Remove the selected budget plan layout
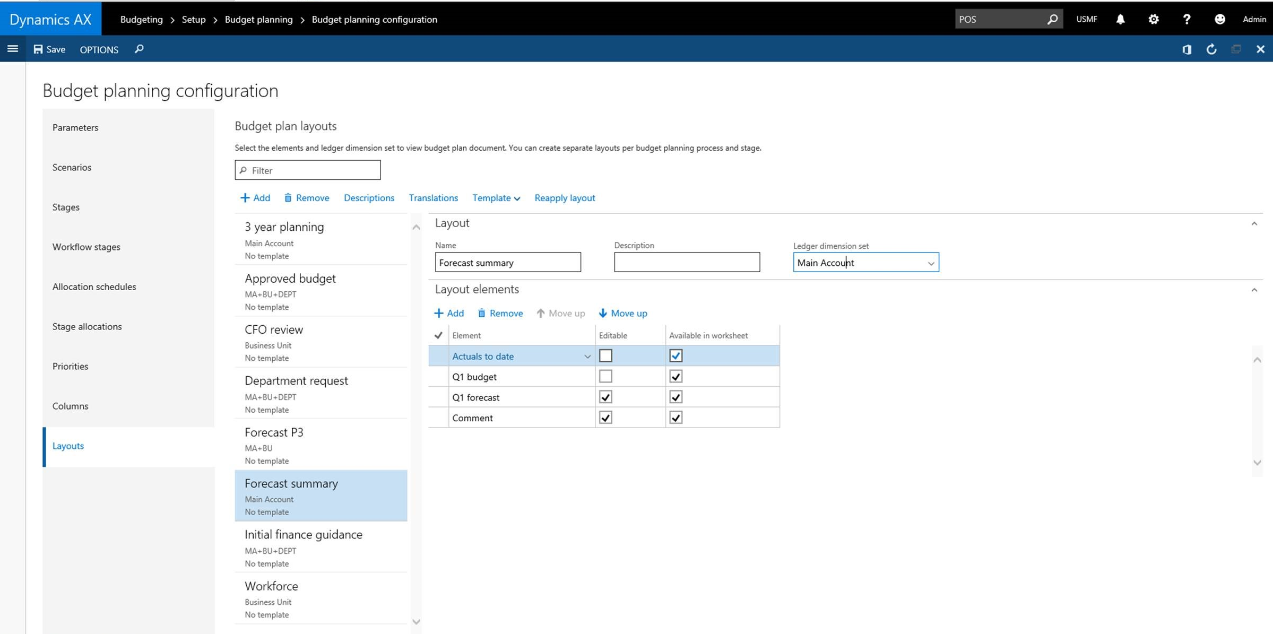 pos(307,198)
